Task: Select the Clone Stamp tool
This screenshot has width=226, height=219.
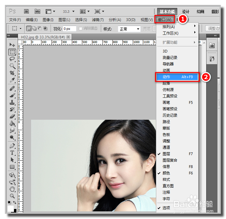Action: [12, 102]
